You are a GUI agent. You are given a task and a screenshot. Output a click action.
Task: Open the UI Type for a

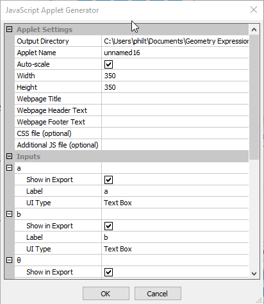point(175,203)
